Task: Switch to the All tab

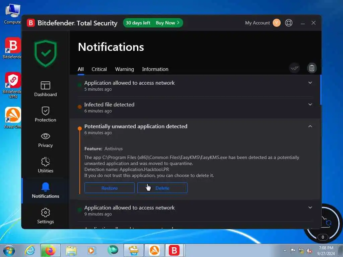Action: point(81,69)
